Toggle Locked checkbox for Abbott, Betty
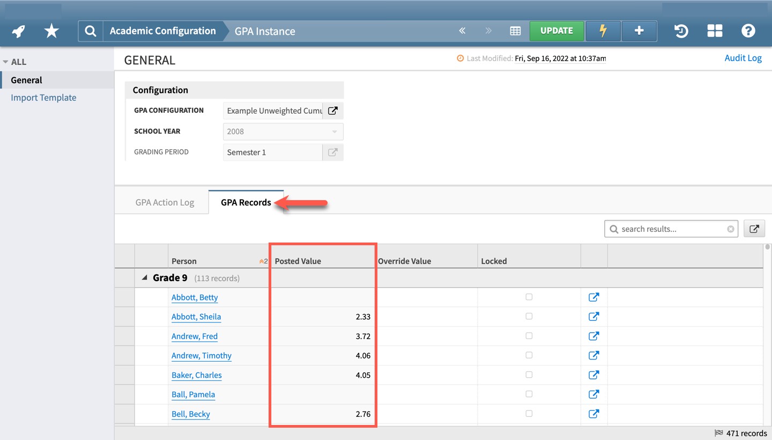This screenshot has width=772, height=440. click(529, 297)
